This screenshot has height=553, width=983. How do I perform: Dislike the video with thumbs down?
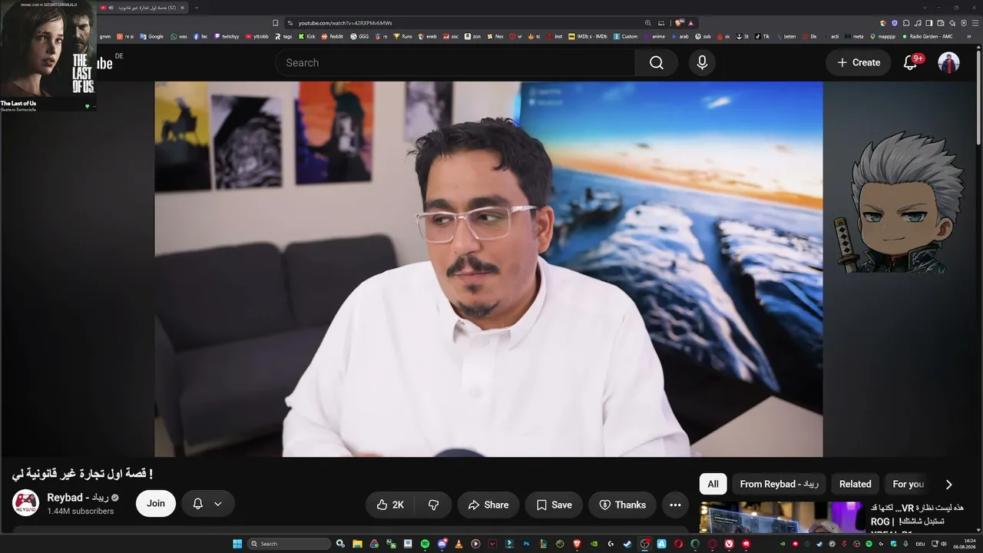coord(433,505)
